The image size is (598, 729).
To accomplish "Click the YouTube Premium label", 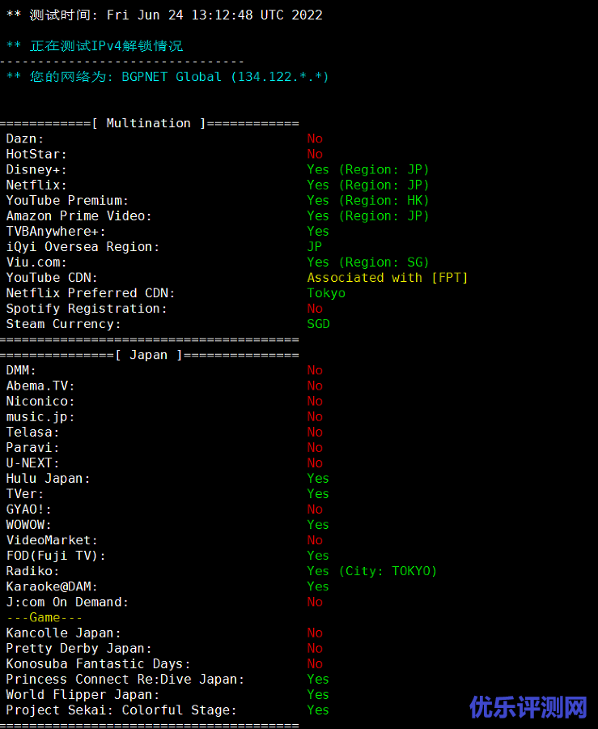I will [x=67, y=200].
